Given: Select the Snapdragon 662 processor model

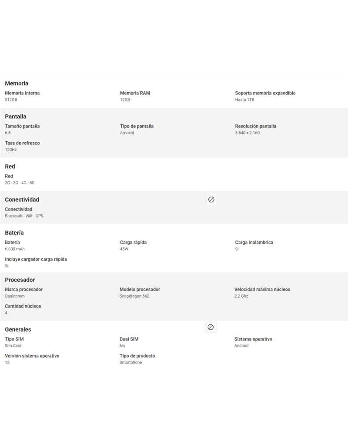Looking at the screenshot, I should [x=134, y=296].
